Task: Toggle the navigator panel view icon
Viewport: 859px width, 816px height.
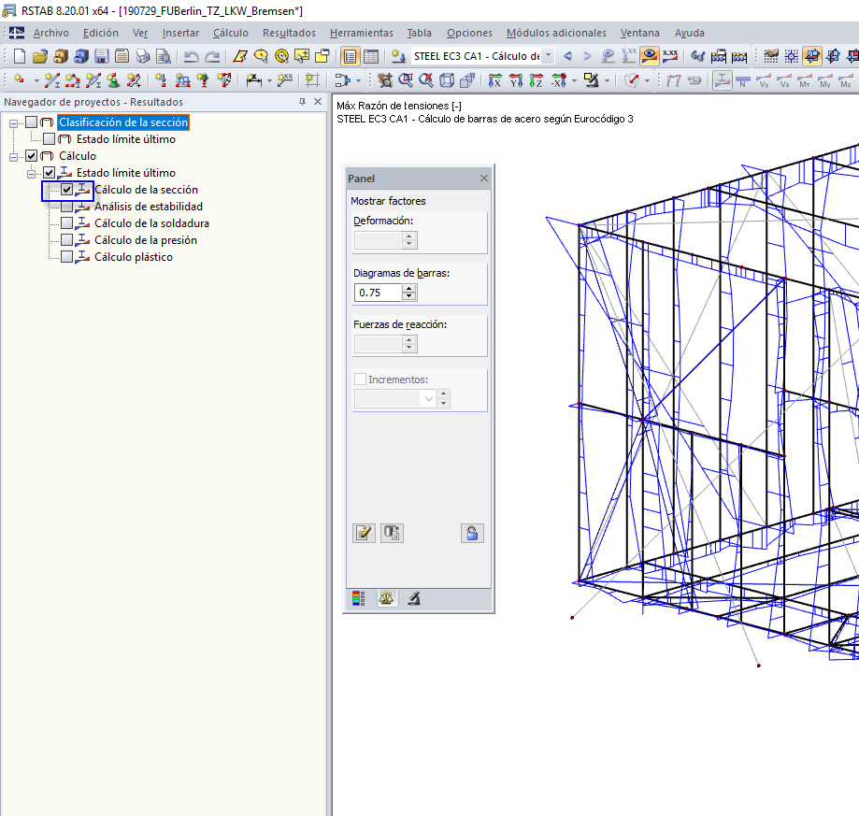Action: pyautogui.click(x=351, y=56)
